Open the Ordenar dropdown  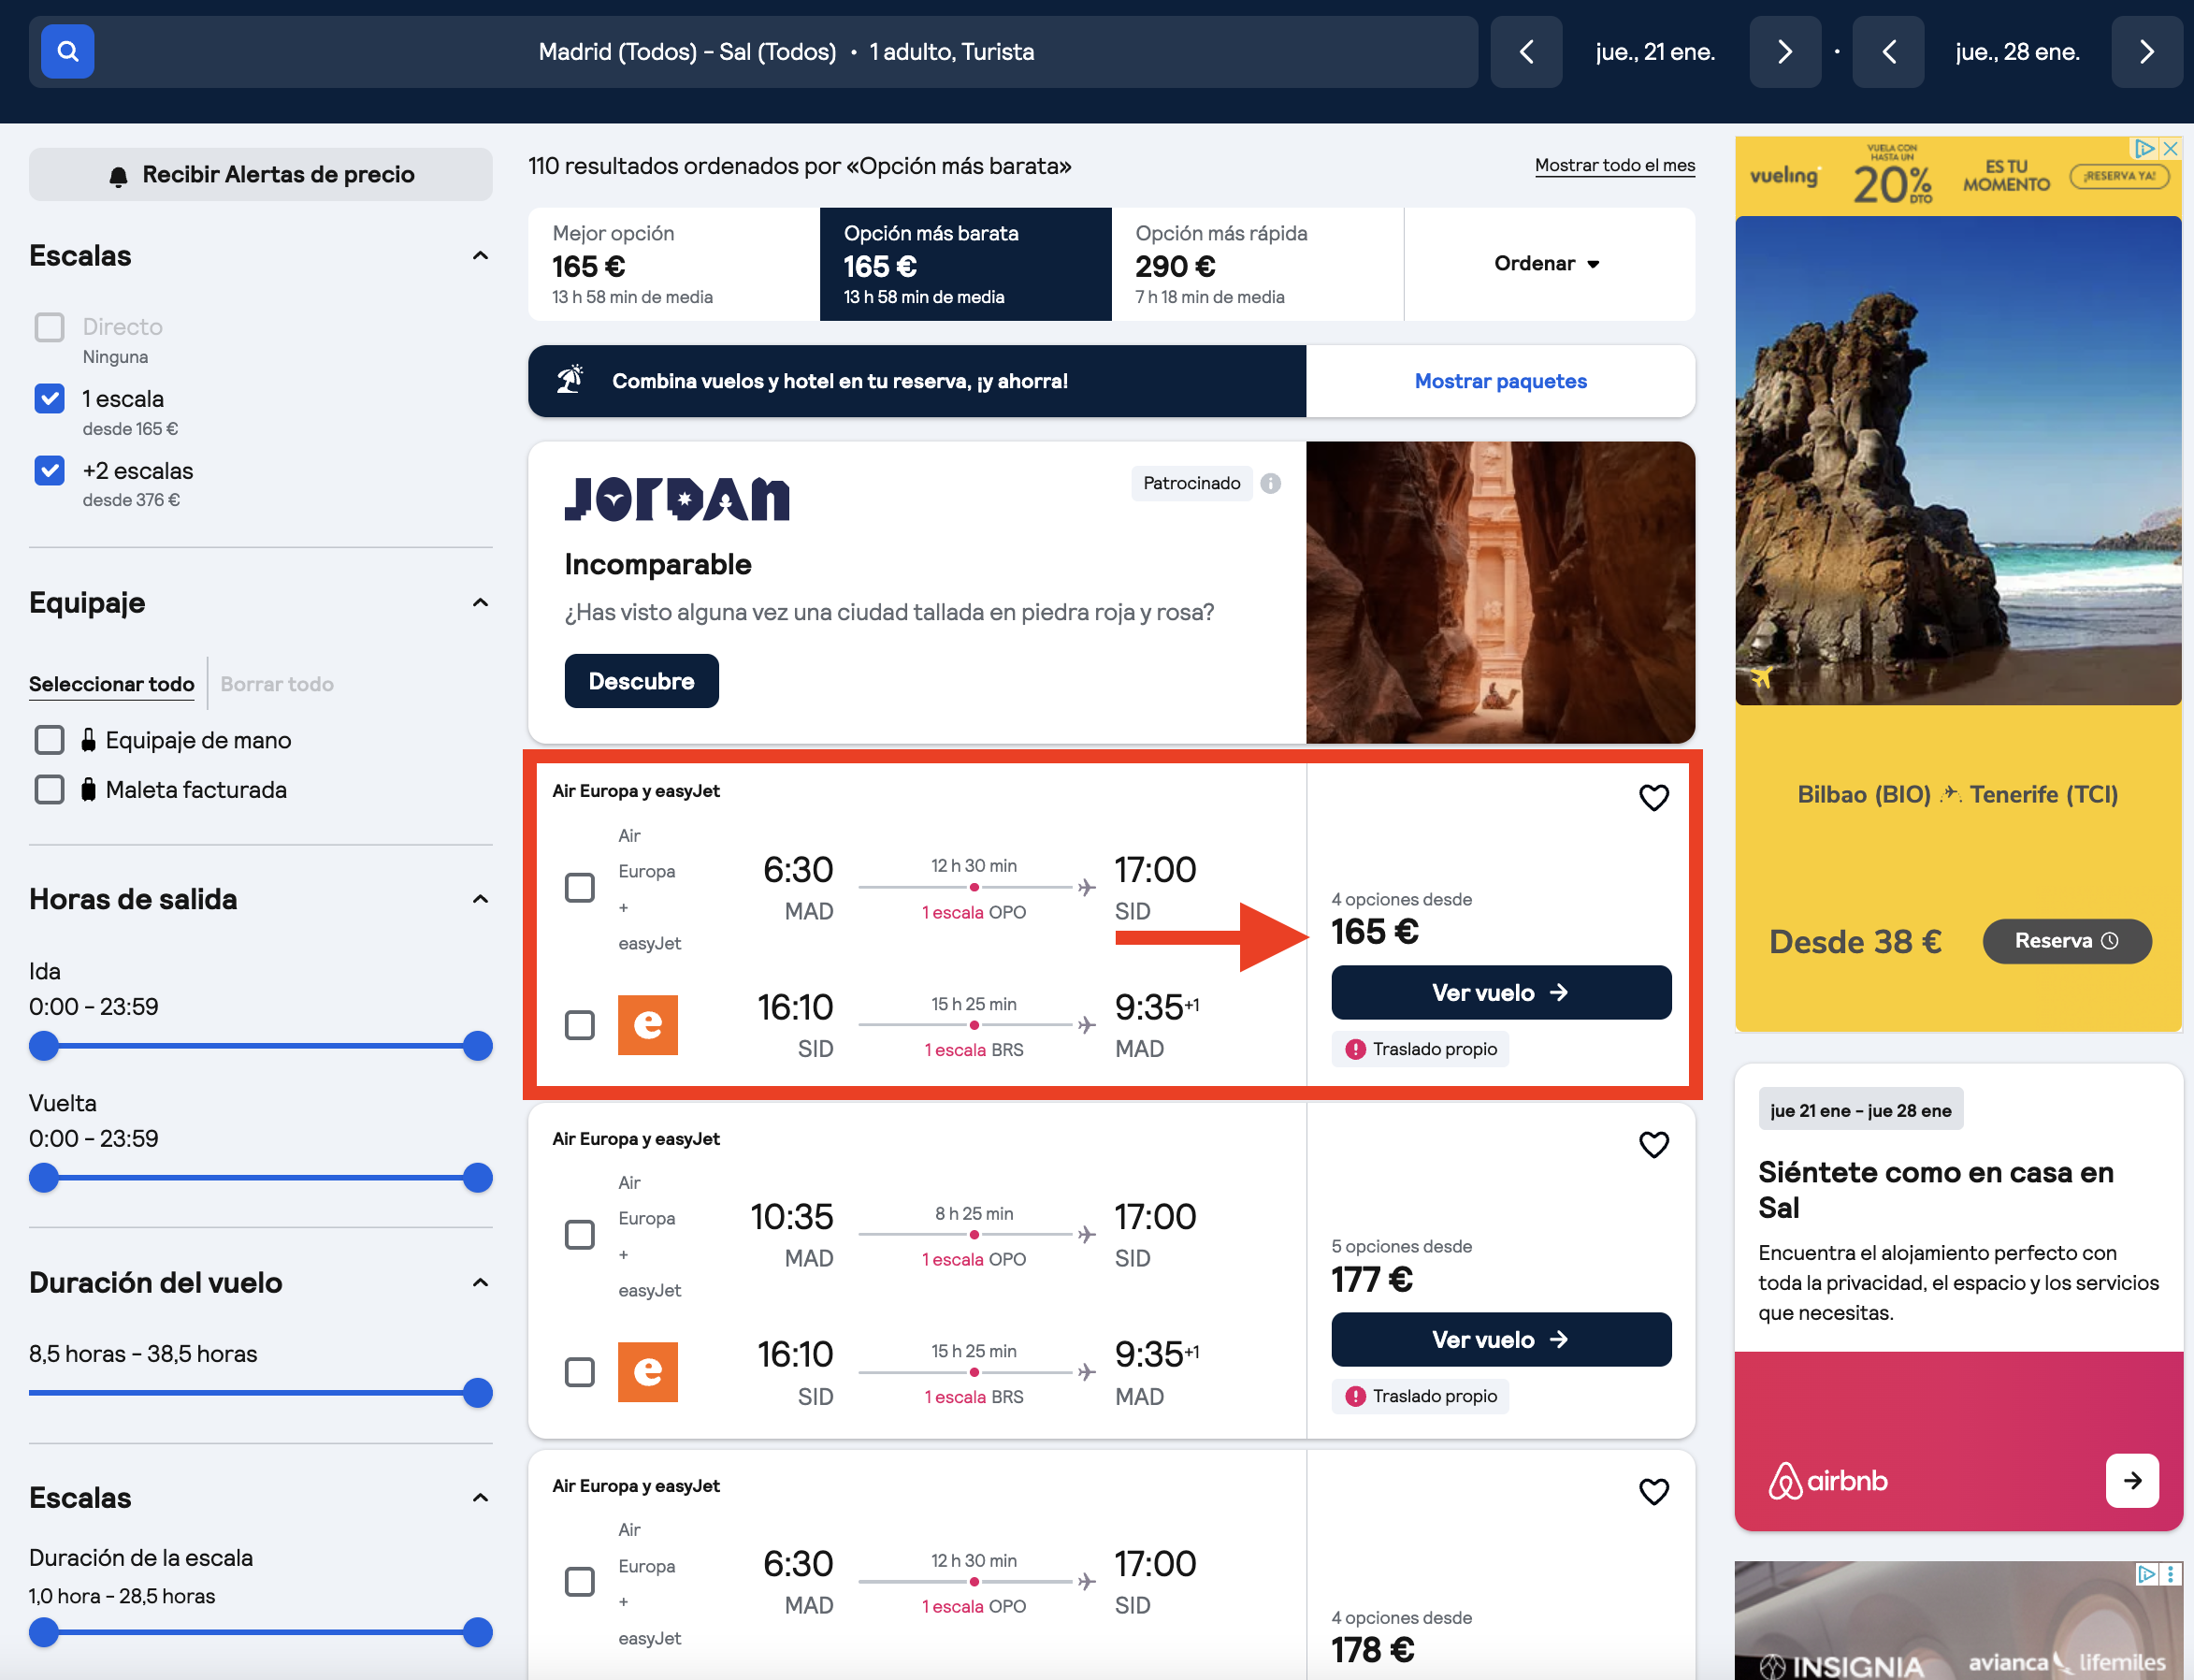click(x=1550, y=264)
